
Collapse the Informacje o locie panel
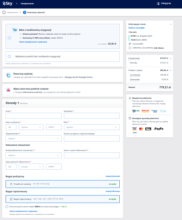coord(171,24)
